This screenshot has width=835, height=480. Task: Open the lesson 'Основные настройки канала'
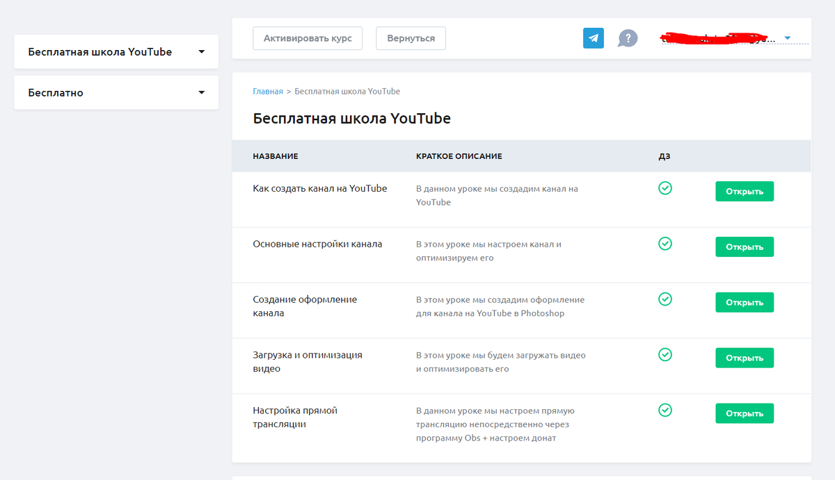point(744,247)
